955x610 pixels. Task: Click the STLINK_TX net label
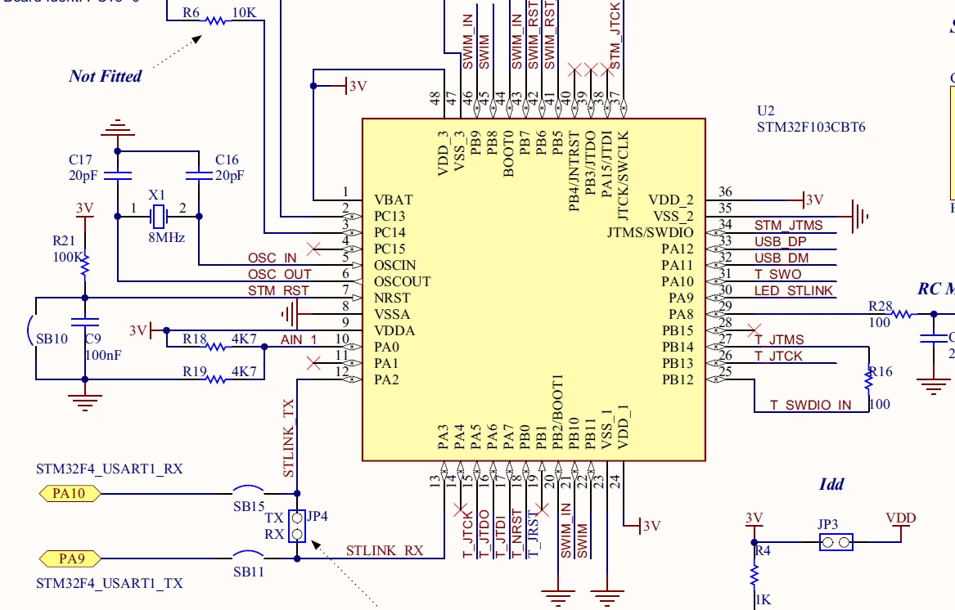[289, 437]
